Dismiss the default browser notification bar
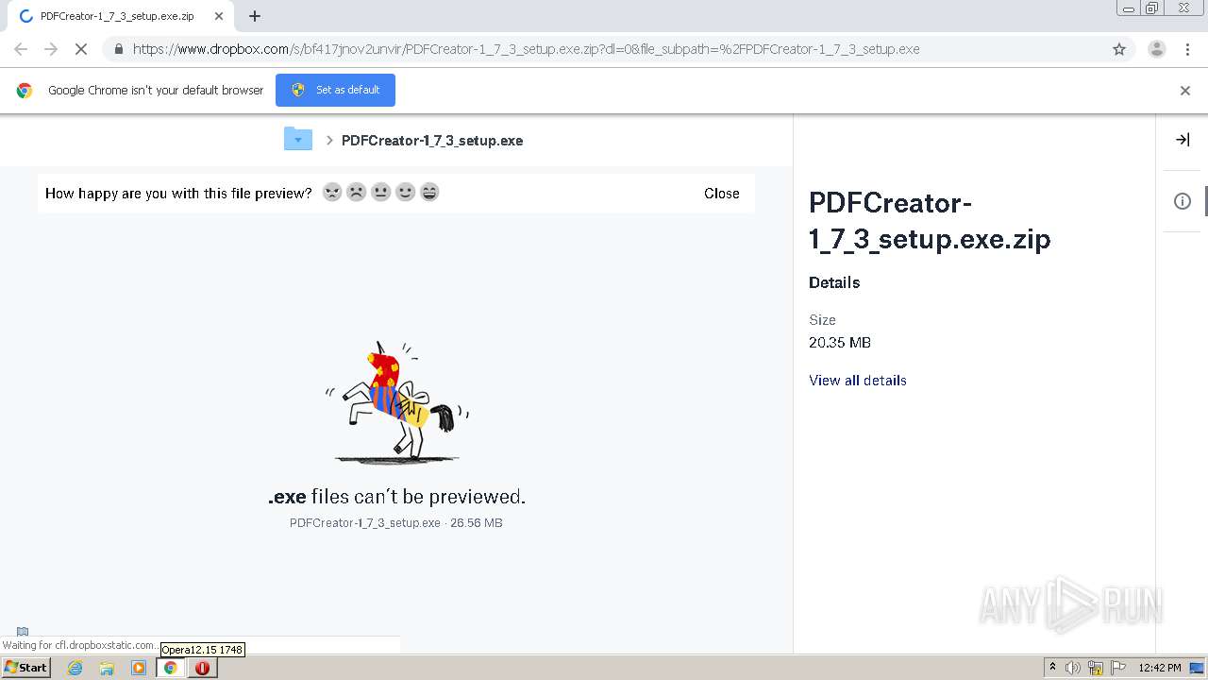The image size is (1208, 680). pyautogui.click(x=1185, y=91)
